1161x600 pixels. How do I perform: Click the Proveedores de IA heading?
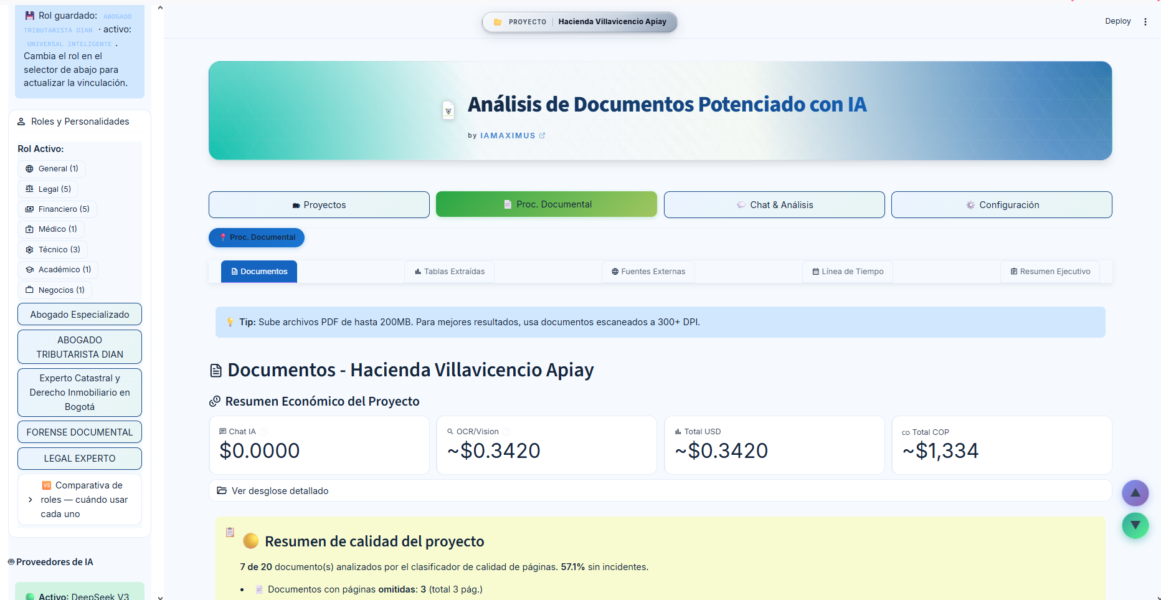click(54, 562)
